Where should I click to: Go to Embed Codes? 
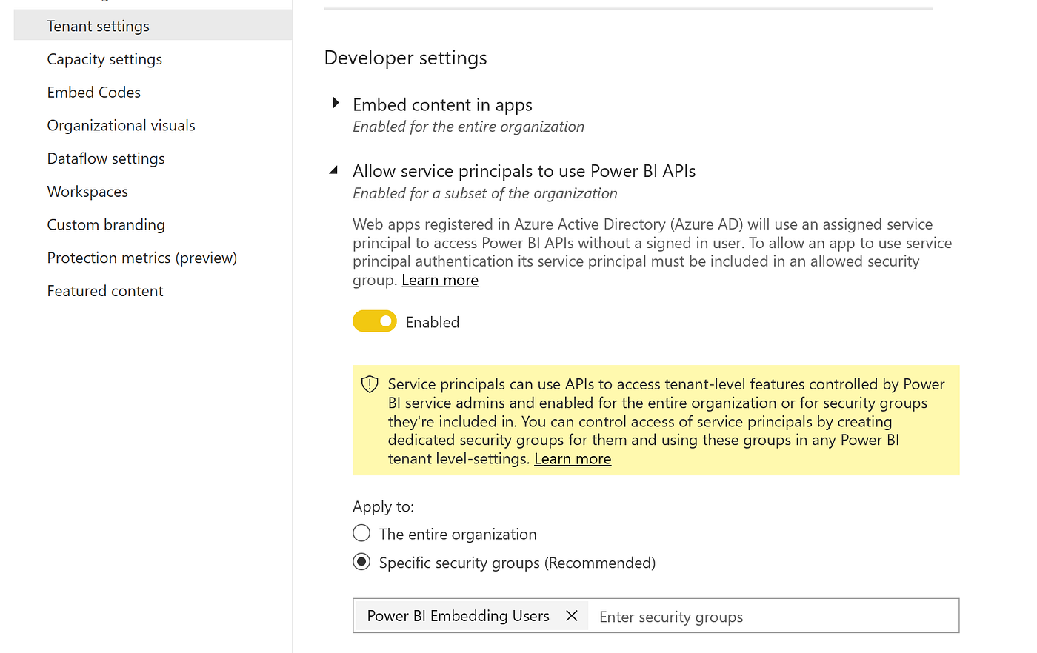point(94,93)
